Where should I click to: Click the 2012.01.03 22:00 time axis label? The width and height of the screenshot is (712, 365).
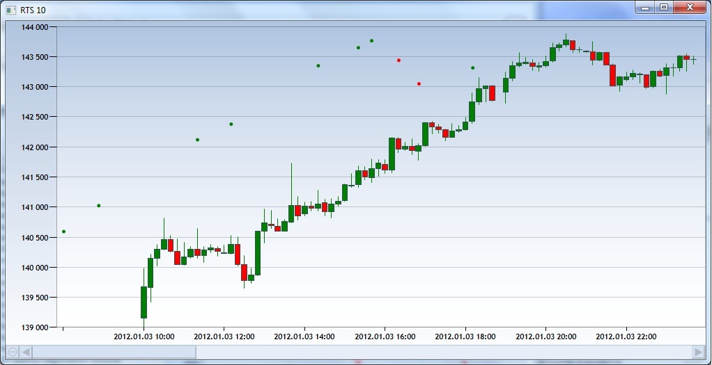(626, 336)
